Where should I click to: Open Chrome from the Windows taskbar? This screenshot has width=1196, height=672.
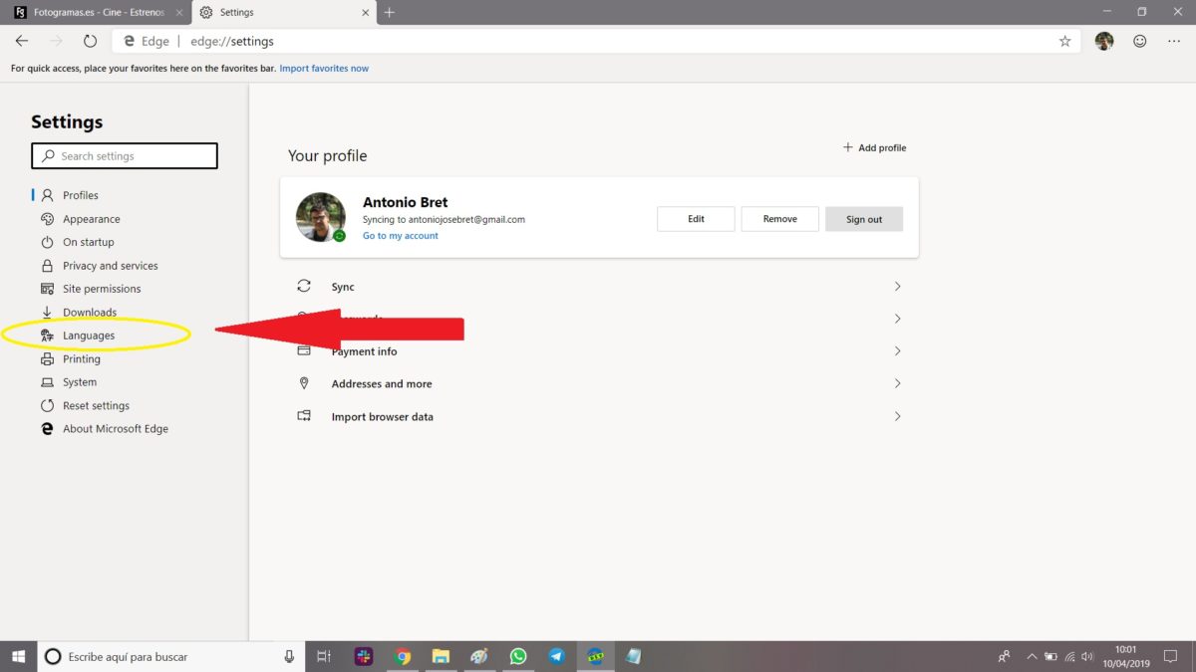[x=403, y=656]
